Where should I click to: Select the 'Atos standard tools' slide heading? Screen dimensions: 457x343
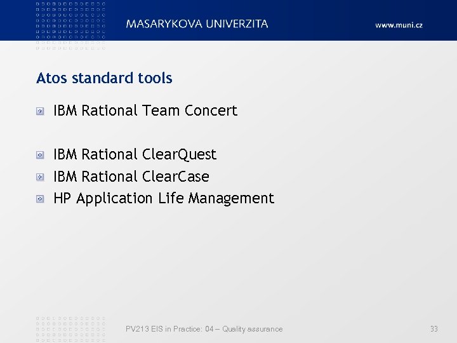coord(104,78)
